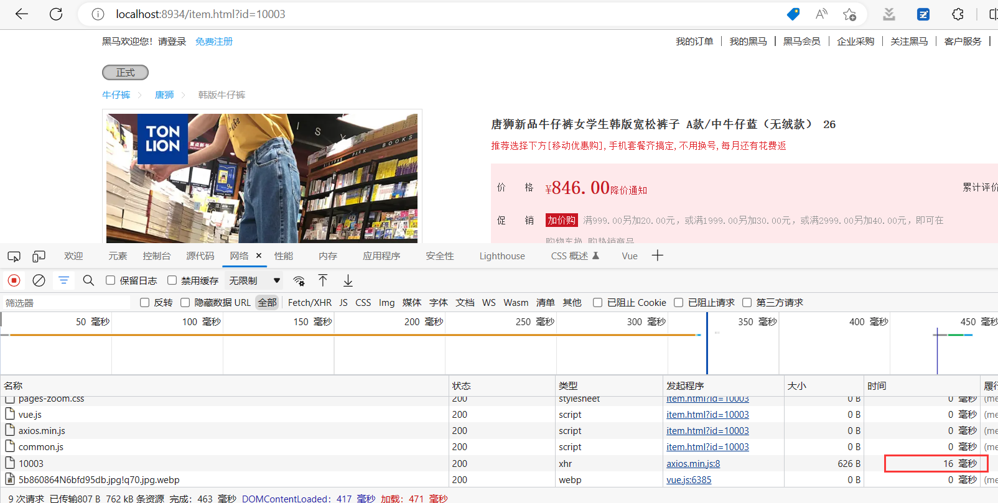Click the 免费注册 link

click(x=213, y=41)
